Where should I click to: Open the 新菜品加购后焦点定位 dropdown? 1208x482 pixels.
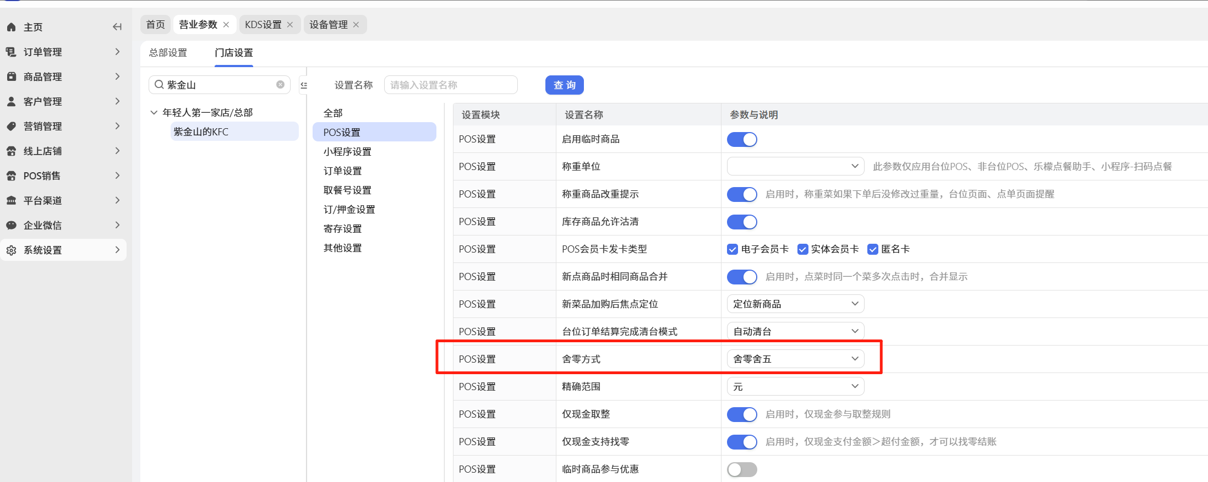coord(795,304)
